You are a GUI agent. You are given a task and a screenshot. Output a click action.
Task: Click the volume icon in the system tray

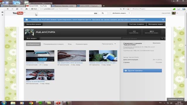click(x=172, y=103)
